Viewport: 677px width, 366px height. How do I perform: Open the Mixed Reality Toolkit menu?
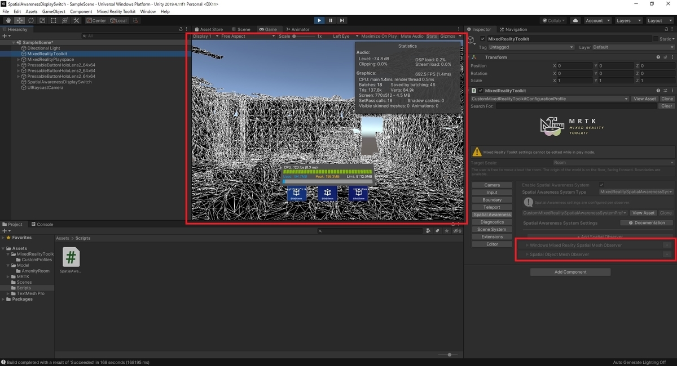click(x=116, y=11)
